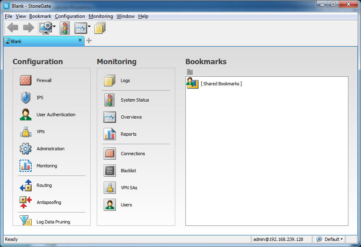Click the Firewall brick wall icon
The width and height of the screenshot is (361, 247).
coord(26,80)
